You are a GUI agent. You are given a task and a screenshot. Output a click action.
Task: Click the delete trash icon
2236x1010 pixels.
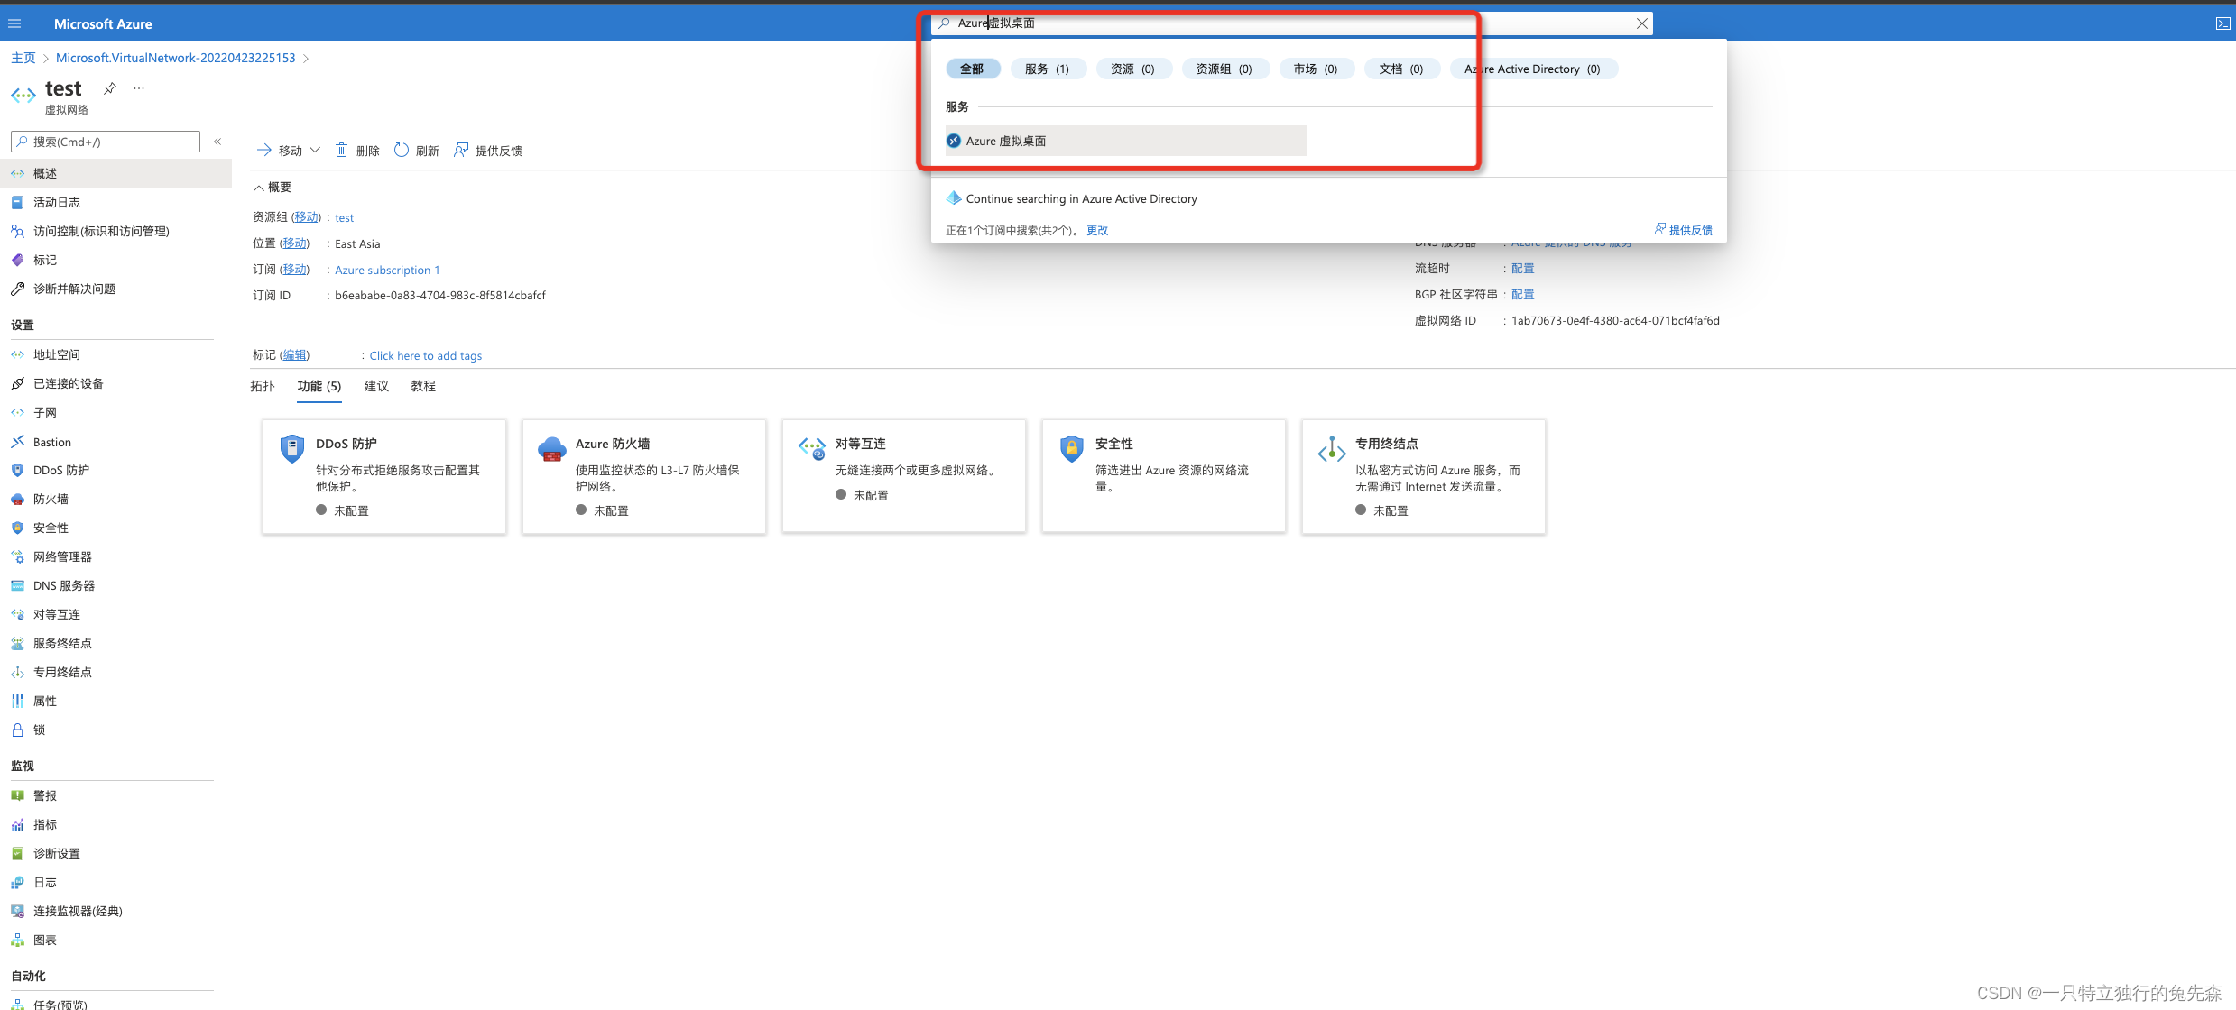pyautogui.click(x=342, y=150)
